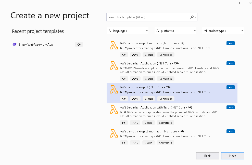Click lambda icon of AWS Lambda Project with Tests F#

tap(114, 133)
